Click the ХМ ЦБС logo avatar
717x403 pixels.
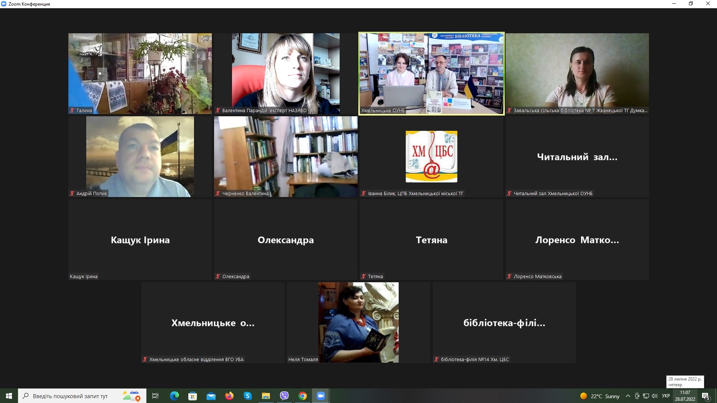point(431,156)
